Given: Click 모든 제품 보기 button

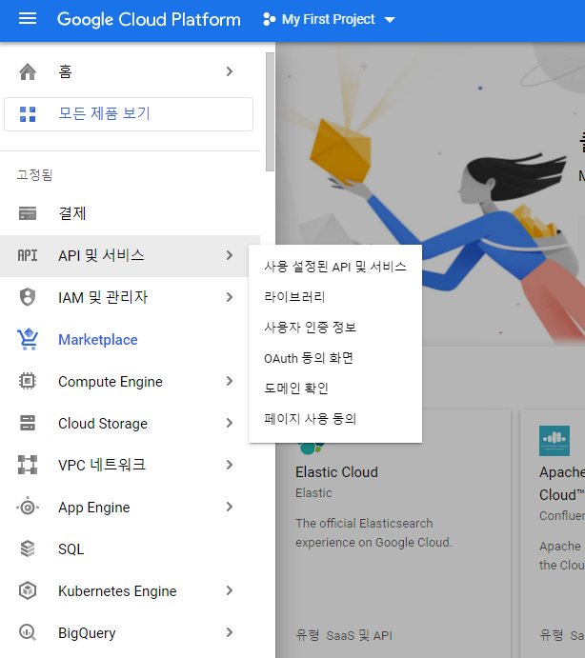Looking at the screenshot, I should (x=129, y=114).
